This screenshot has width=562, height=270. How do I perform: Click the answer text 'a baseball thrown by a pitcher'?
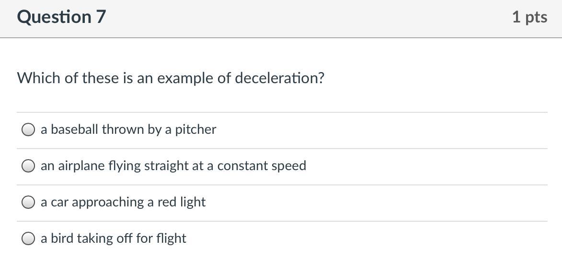pos(128,130)
